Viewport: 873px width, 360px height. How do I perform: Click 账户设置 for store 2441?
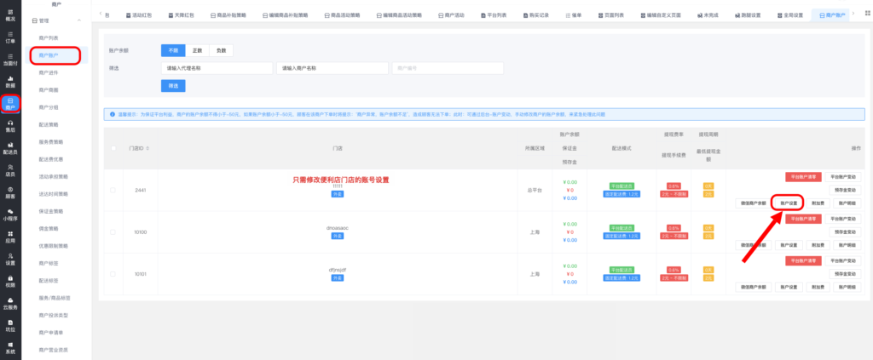[x=788, y=203]
